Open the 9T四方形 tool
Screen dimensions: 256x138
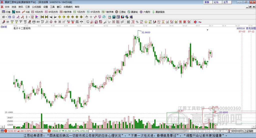tap(93, 12)
